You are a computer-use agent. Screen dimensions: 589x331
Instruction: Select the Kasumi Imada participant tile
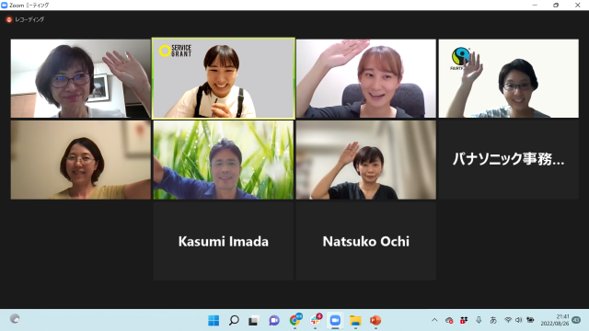224,241
